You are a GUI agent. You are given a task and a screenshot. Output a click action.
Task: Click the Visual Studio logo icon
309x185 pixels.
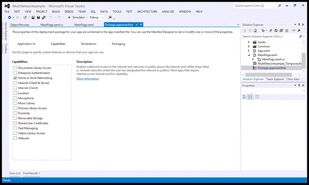pyautogui.click(x=7, y=6)
